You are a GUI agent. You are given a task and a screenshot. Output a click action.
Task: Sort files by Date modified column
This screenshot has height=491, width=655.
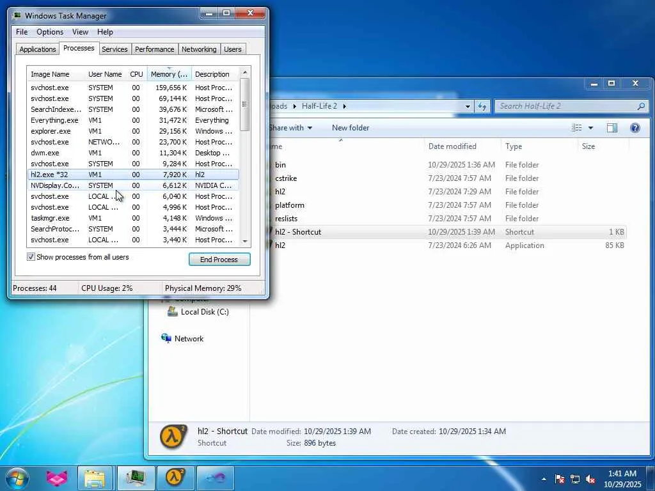point(452,146)
